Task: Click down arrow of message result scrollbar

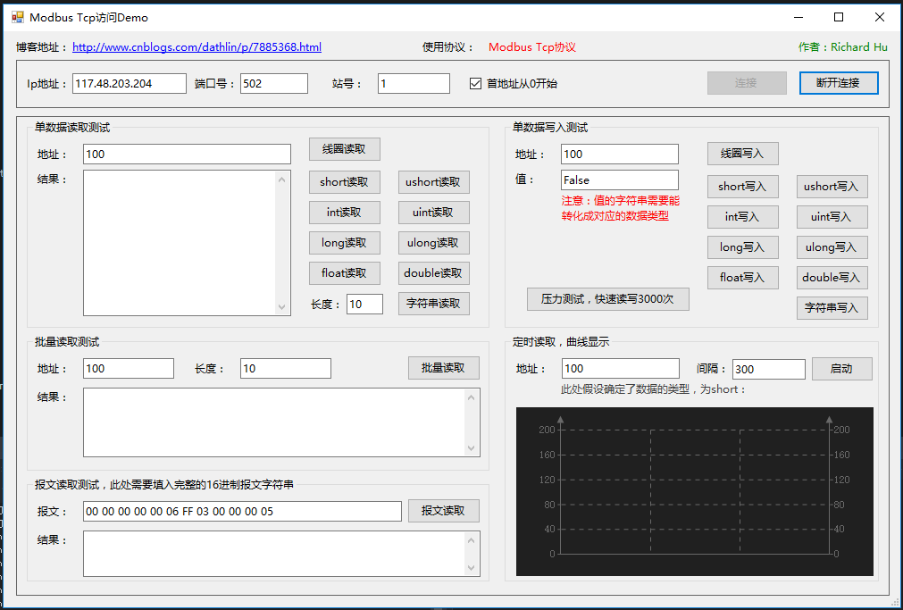Action: [472, 567]
